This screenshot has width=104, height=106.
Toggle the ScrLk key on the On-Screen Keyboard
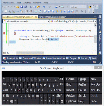(82, 96)
